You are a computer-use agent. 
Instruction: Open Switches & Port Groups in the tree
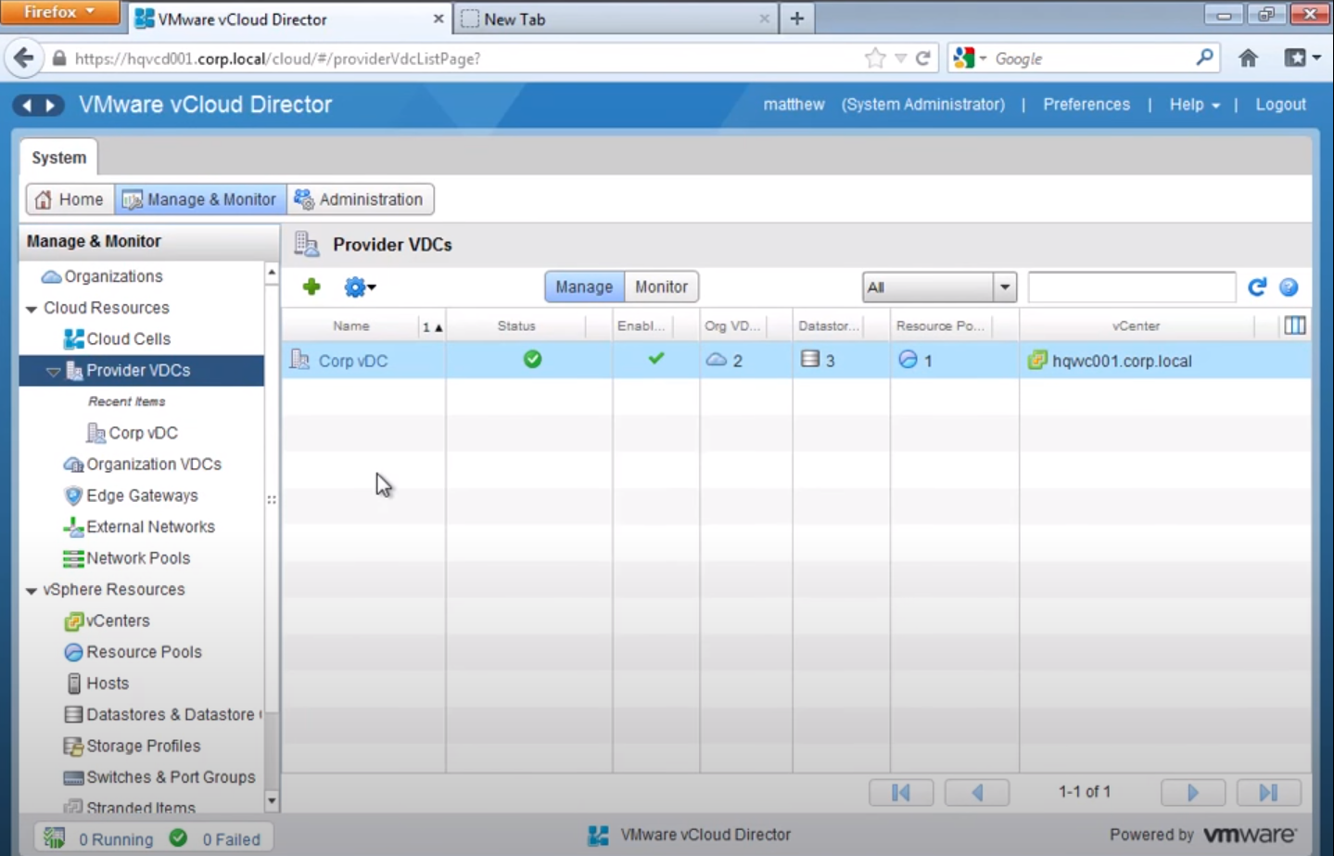(x=171, y=778)
